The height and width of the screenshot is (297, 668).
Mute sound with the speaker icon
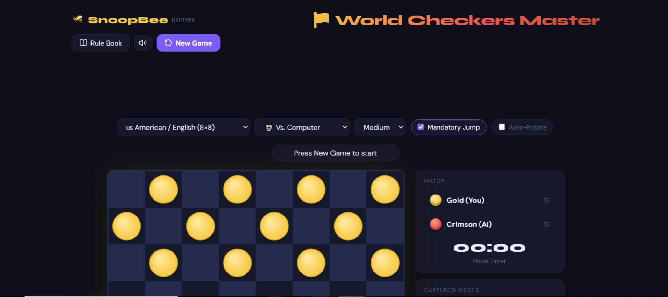(x=143, y=43)
